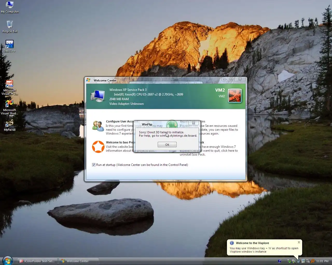Viewport: 332px width, 265px height.
Task: Click the Windows flag tray icon
Action: tap(293, 261)
